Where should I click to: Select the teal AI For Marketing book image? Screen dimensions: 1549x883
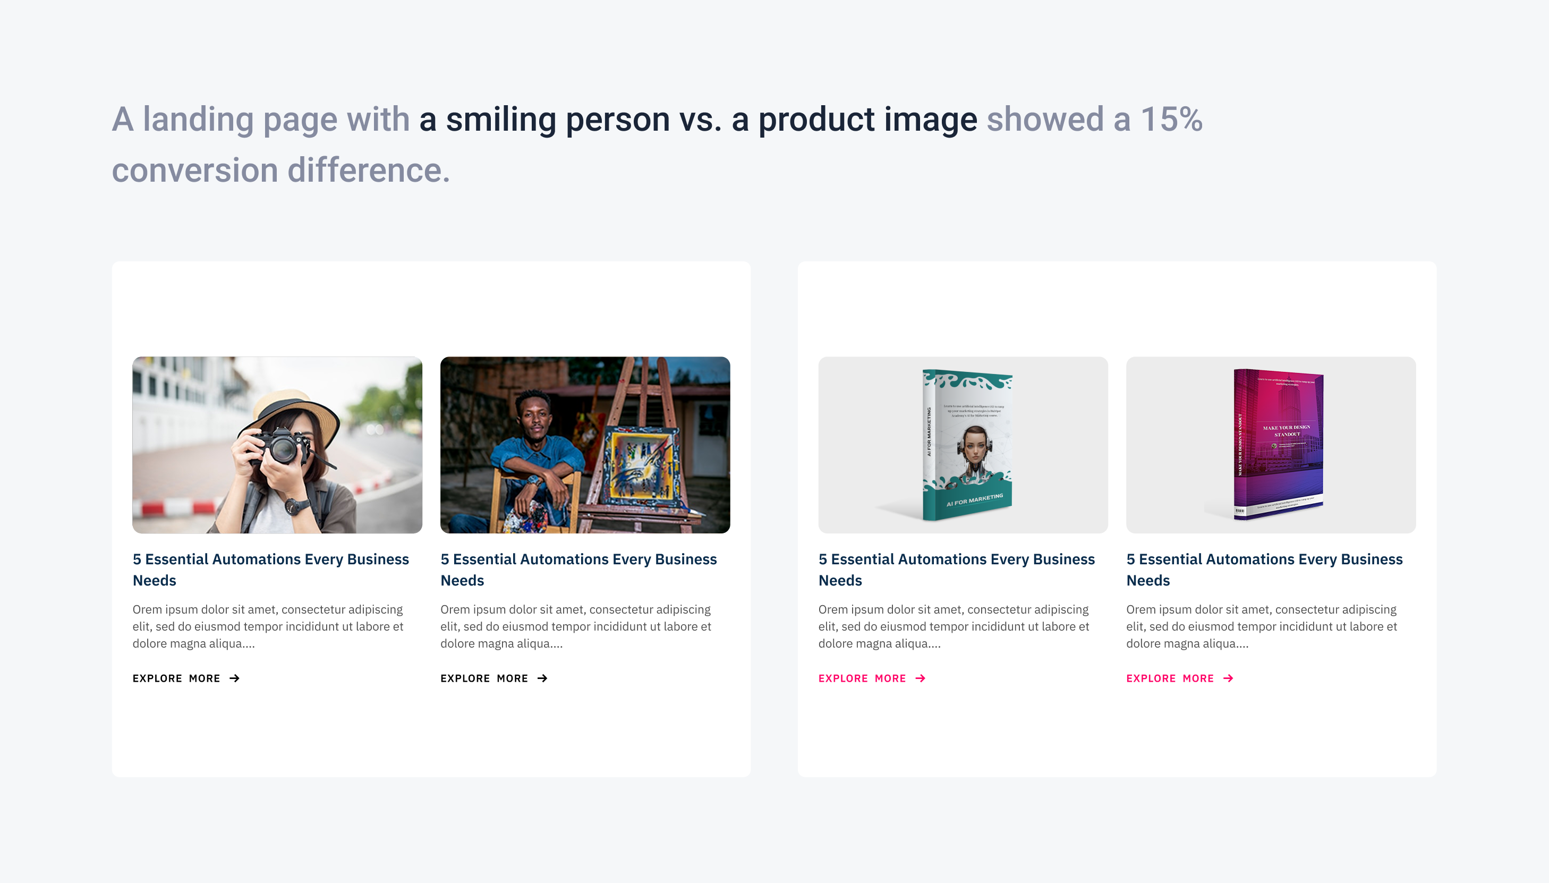point(963,445)
